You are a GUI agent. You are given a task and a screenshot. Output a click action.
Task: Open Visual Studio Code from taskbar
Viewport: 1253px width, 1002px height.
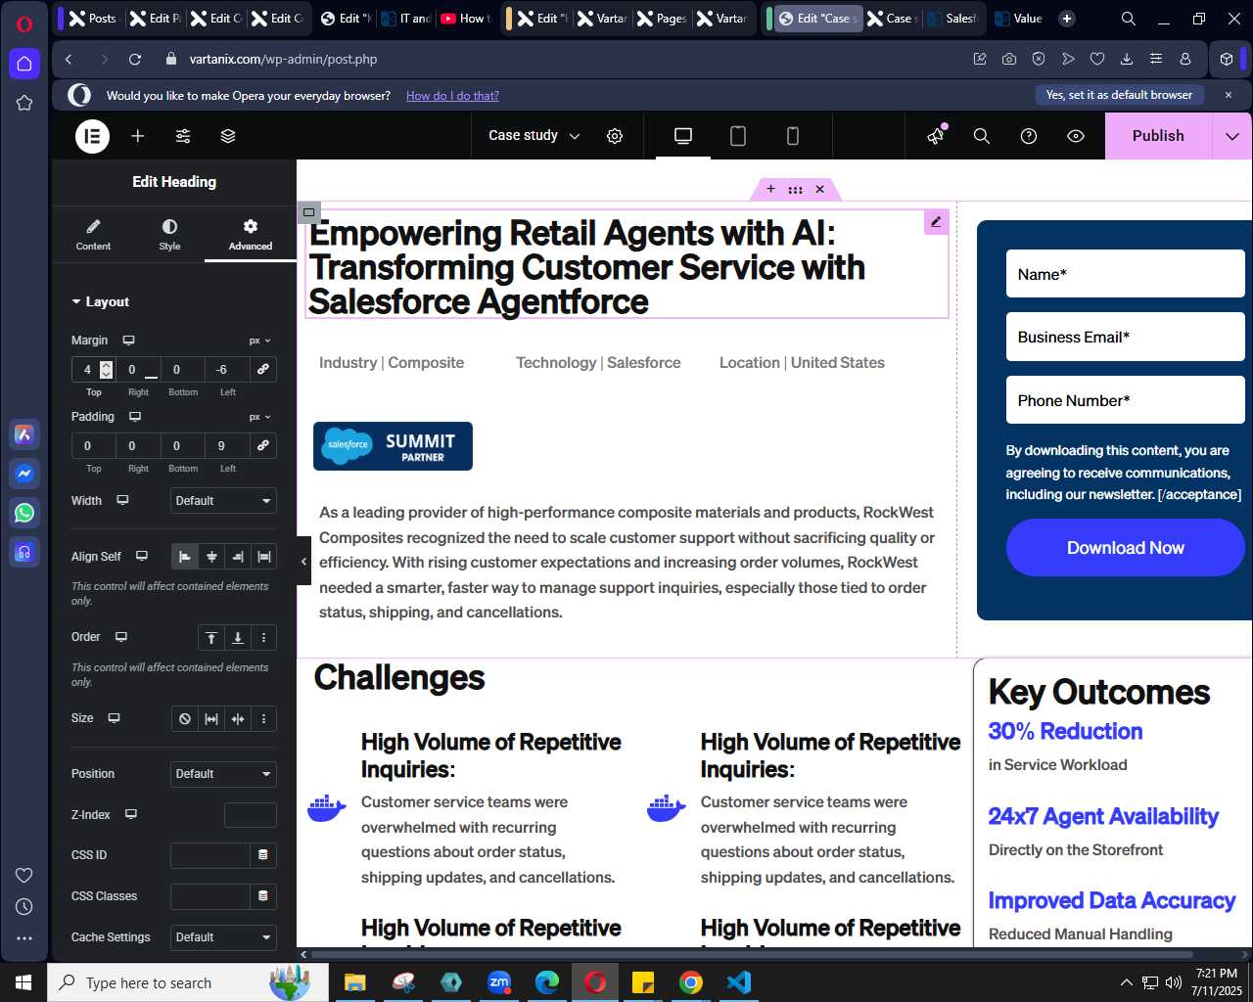739,982
